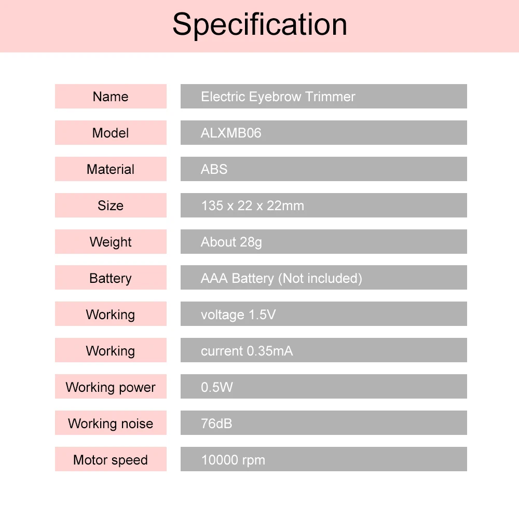Click the AAA Battery (Not included) value

tap(281, 278)
